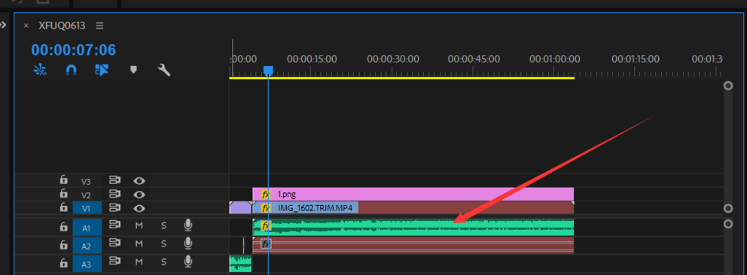Image resolution: width=747 pixels, height=275 pixels.
Task: Toggle insert sequences as nests icon
Action: pyautogui.click(x=40, y=71)
